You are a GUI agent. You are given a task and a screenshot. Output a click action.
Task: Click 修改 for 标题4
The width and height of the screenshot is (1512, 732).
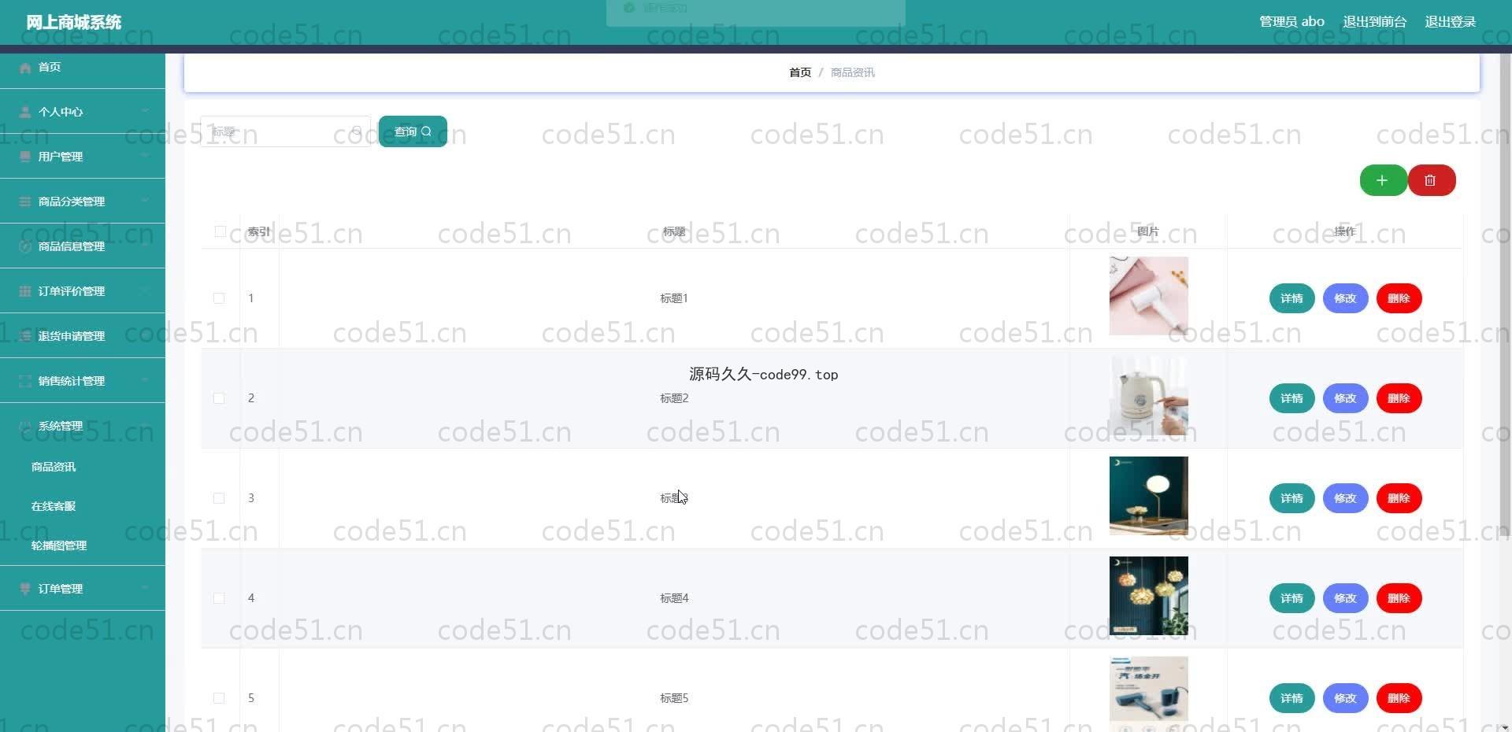[x=1345, y=598]
